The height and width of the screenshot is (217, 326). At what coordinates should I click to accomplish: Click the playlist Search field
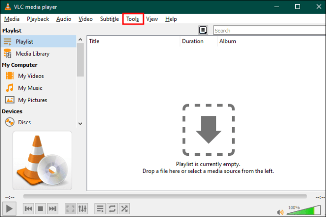(x=268, y=31)
